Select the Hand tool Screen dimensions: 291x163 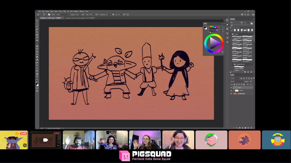37,74
